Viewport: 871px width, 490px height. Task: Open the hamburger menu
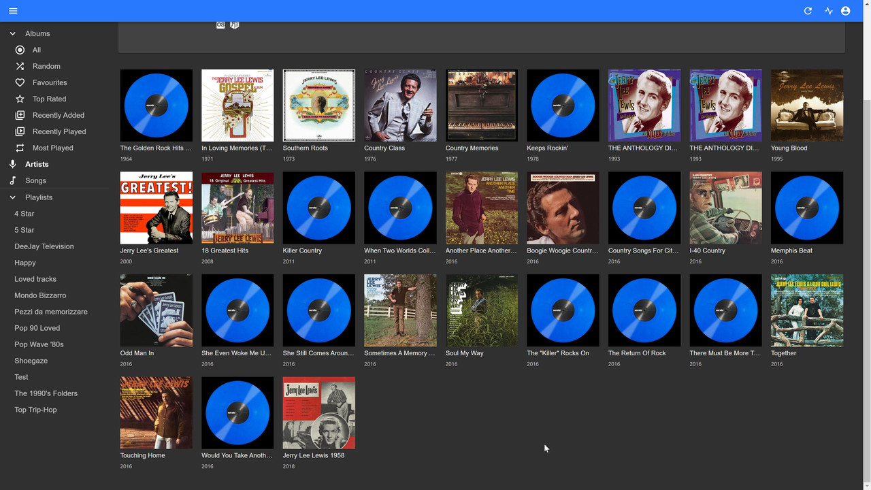(x=13, y=11)
